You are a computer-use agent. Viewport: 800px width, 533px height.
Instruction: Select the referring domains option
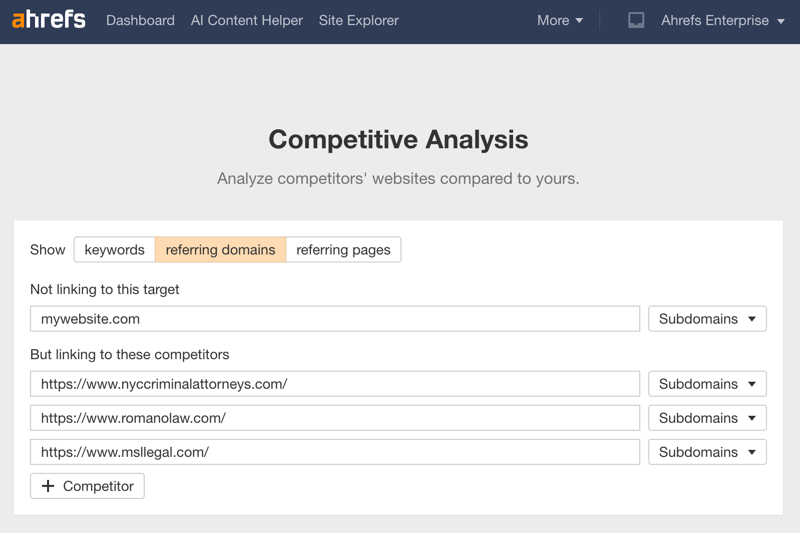(x=220, y=249)
